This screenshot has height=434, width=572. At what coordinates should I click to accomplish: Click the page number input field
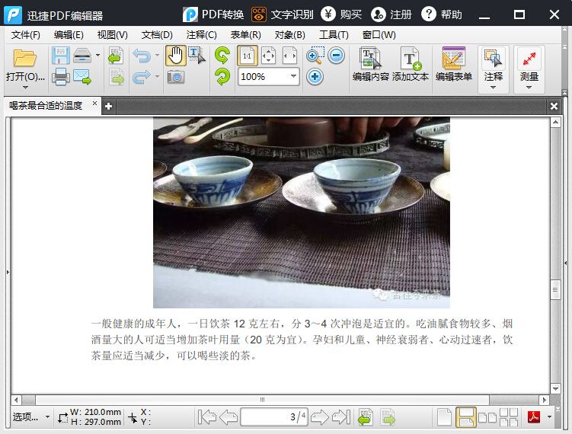tap(274, 416)
